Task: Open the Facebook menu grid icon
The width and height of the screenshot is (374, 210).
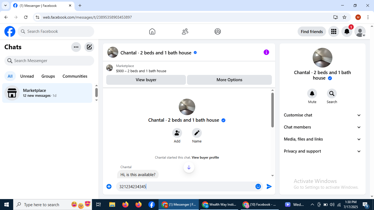Action: 333,31
